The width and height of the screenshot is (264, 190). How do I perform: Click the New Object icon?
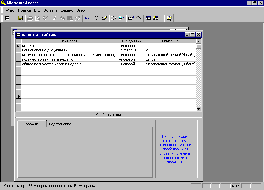156,18
